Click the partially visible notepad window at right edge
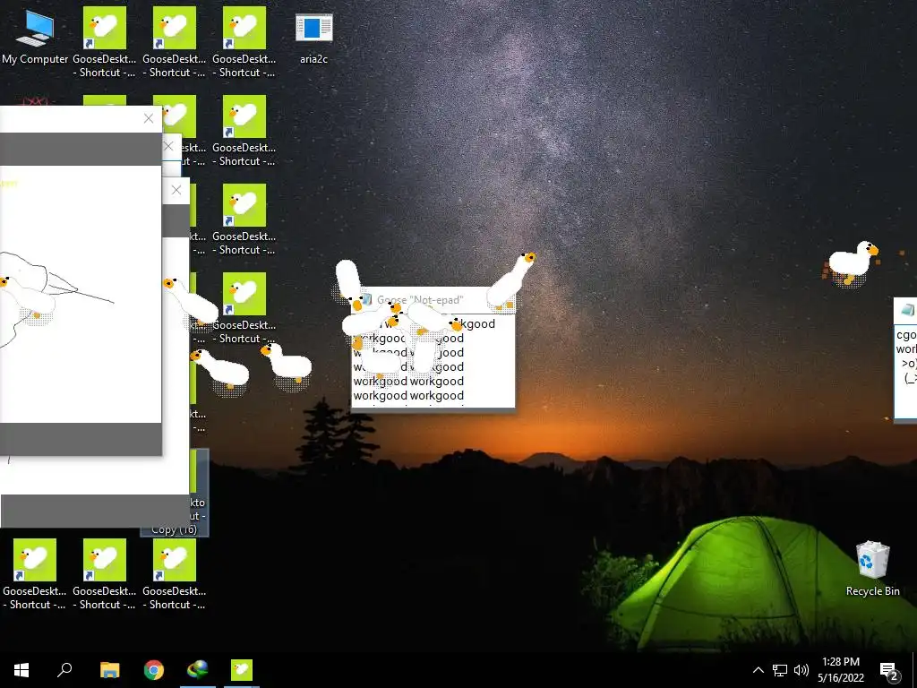917x688 pixels. coord(905,358)
